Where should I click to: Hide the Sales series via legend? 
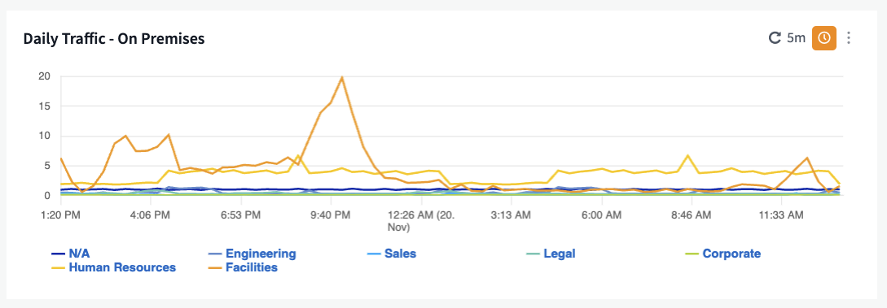[x=400, y=254]
